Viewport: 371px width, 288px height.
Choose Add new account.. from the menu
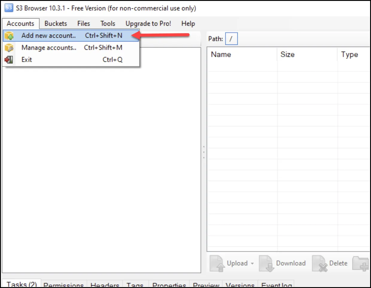click(71, 36)
